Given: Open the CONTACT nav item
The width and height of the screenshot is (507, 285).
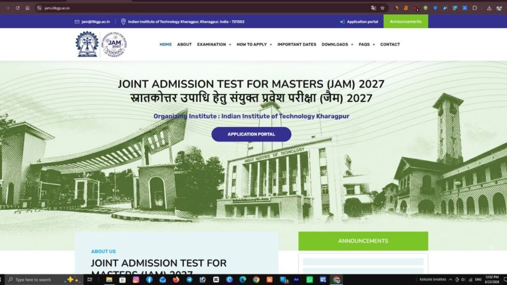Looking at the screenshot, I should [x=390, y=45].
